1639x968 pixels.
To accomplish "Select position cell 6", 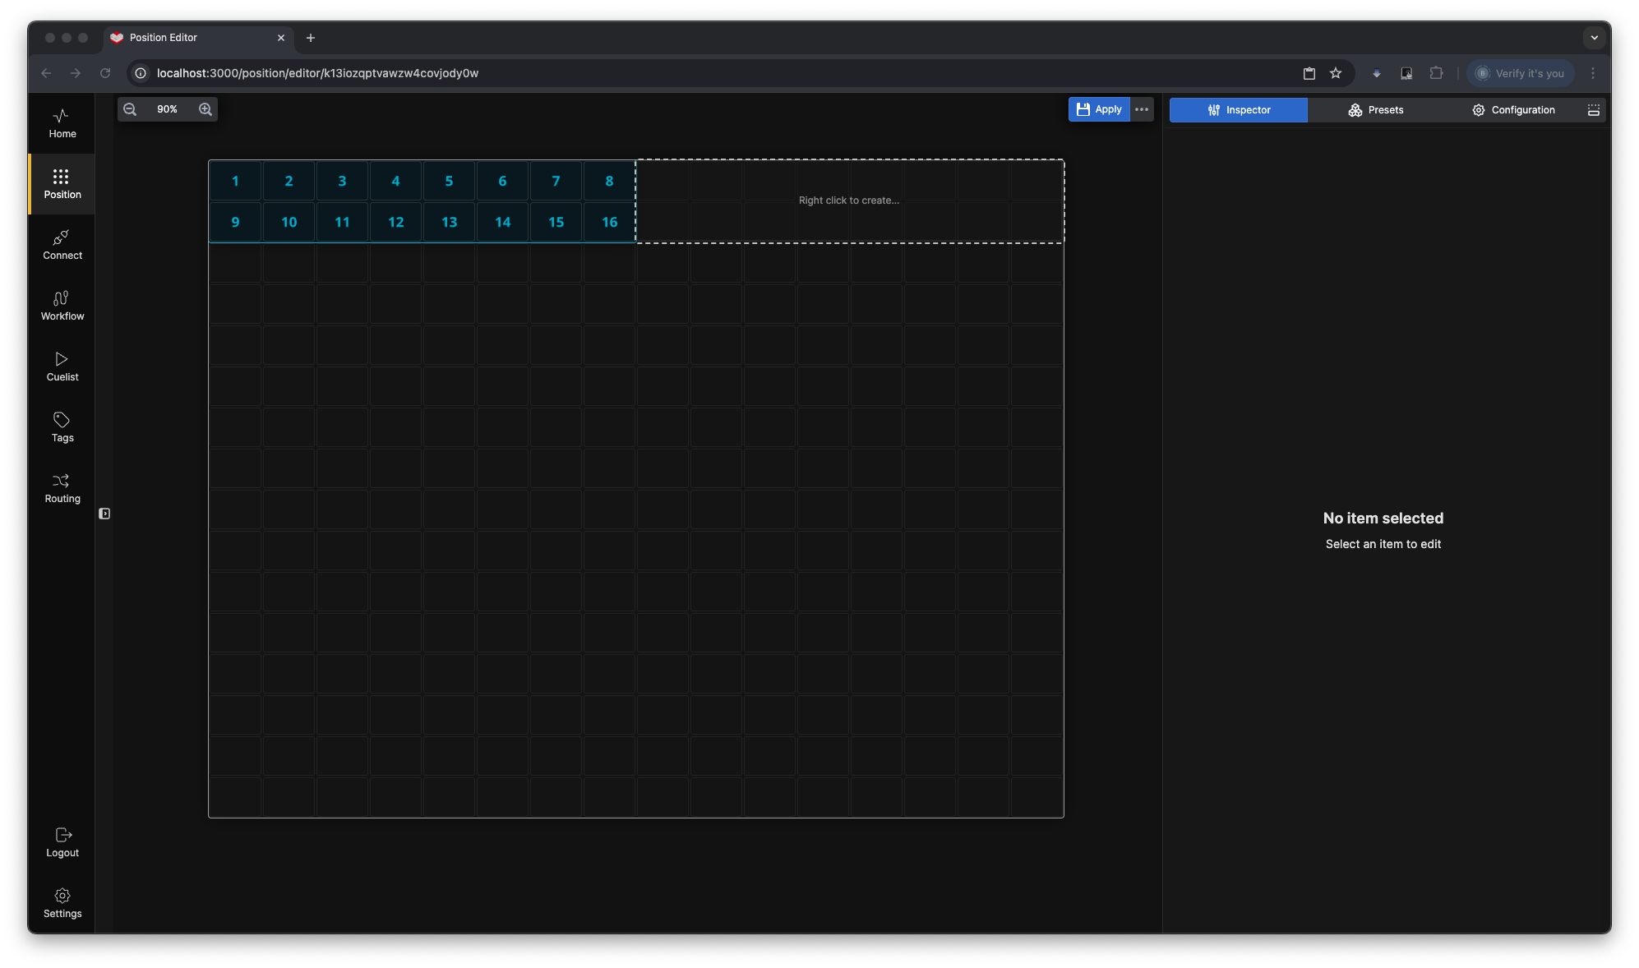I will pyautogui.click(x=502, y=181).
